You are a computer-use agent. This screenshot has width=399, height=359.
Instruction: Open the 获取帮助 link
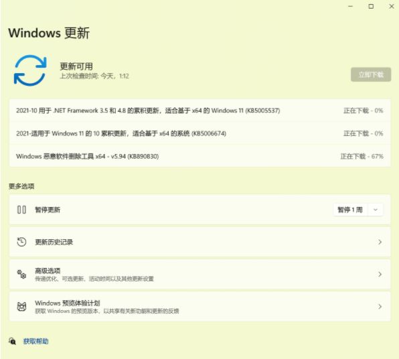click(36, 342)
